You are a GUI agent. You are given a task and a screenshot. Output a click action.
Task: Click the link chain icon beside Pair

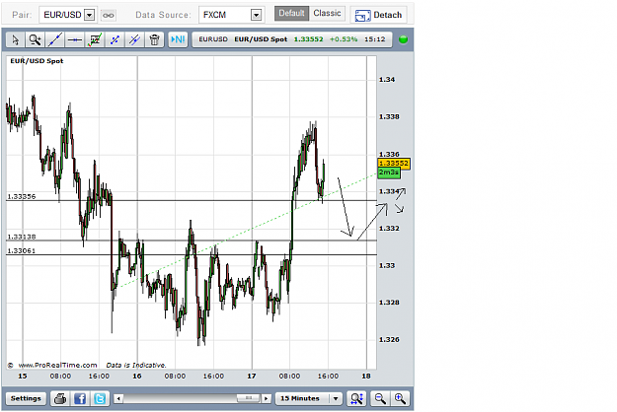[109, 16]
